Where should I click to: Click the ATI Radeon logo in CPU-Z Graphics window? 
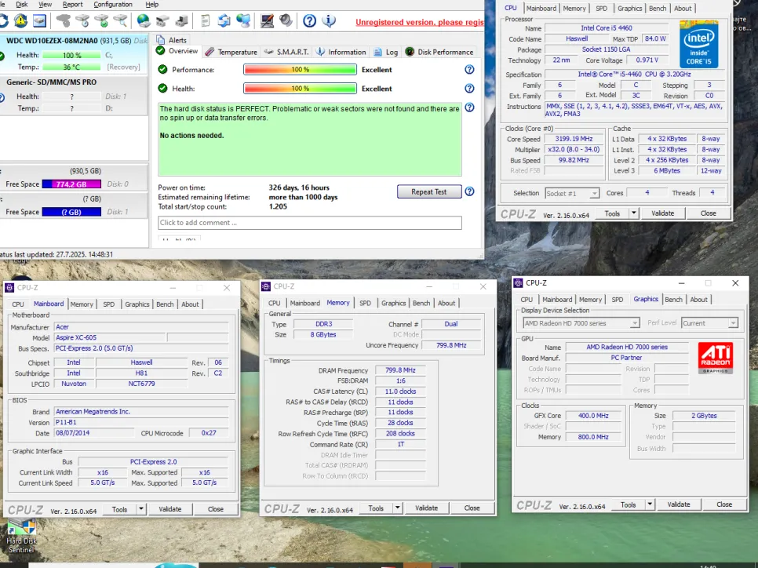[x=716, y=359]
